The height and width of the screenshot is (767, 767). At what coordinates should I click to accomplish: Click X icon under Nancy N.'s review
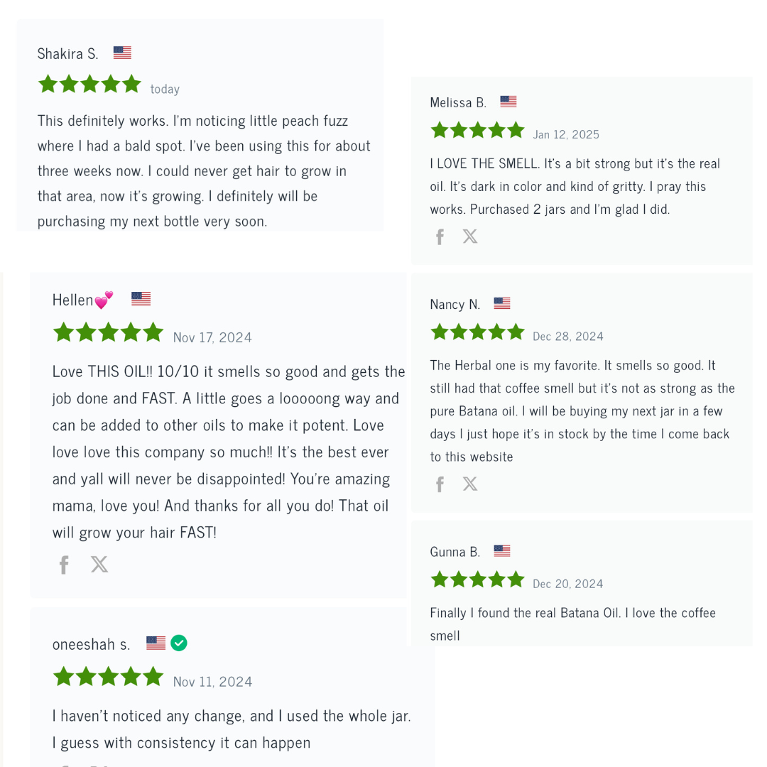pos(470,484)
